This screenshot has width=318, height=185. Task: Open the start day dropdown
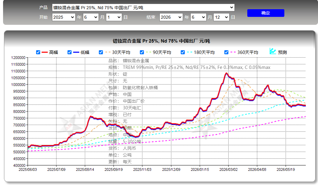click(114, 17)
